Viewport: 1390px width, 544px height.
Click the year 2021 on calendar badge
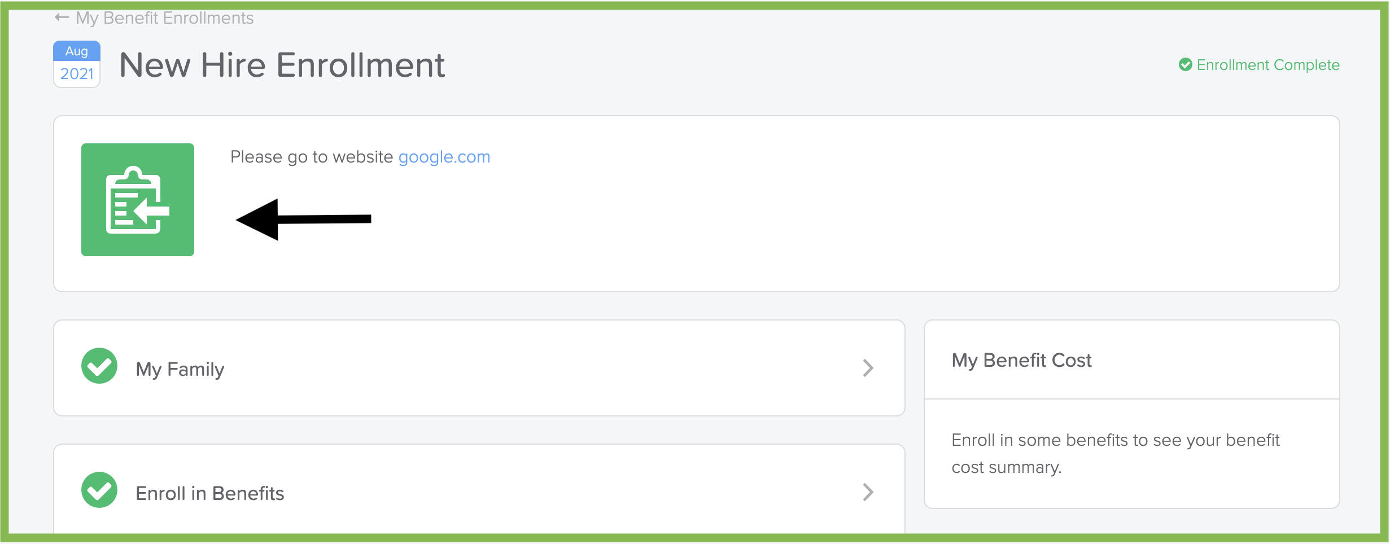pyautogui.click(x=77, y=74)
